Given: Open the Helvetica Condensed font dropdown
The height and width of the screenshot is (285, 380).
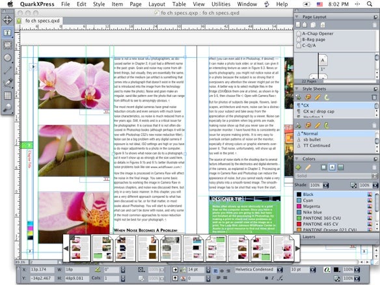Looking at the screenshot, I should (280, 269).
